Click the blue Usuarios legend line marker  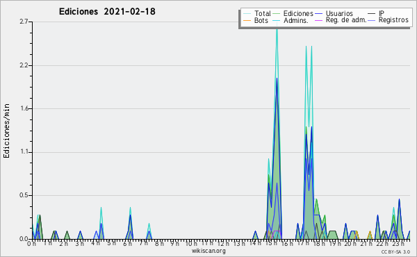(x=318, y=14)
